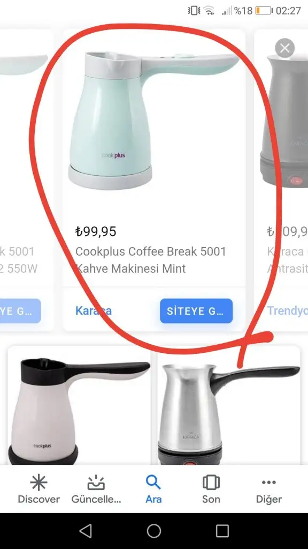308x549 pixels.
Task: Open the Discover tab
Action: [38, 489]
